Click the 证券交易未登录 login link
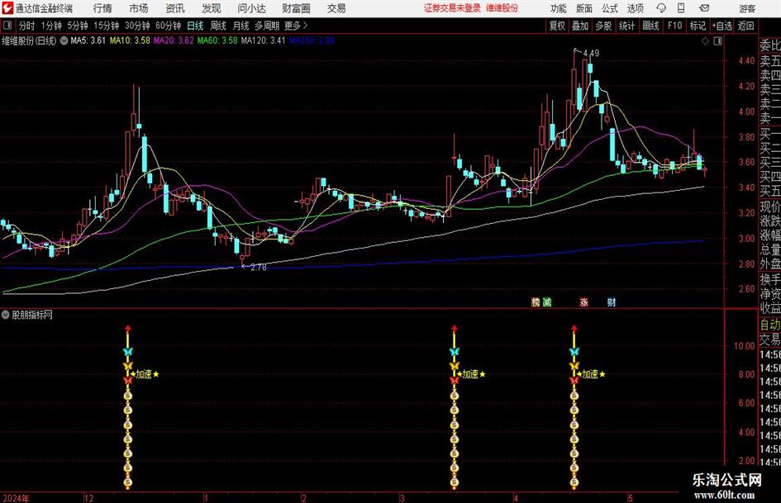 [452, 8]
